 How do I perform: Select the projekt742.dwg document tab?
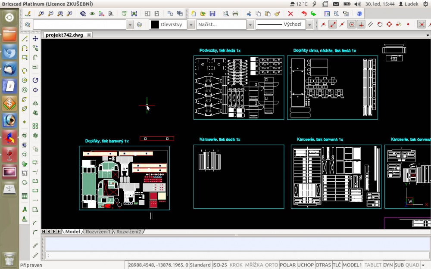67,35
